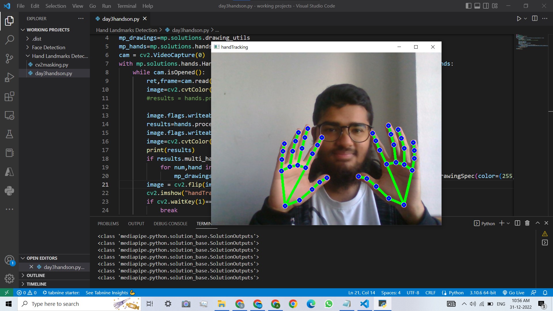
Task: Open Explorer views and more actions
Action: point(81,18)
